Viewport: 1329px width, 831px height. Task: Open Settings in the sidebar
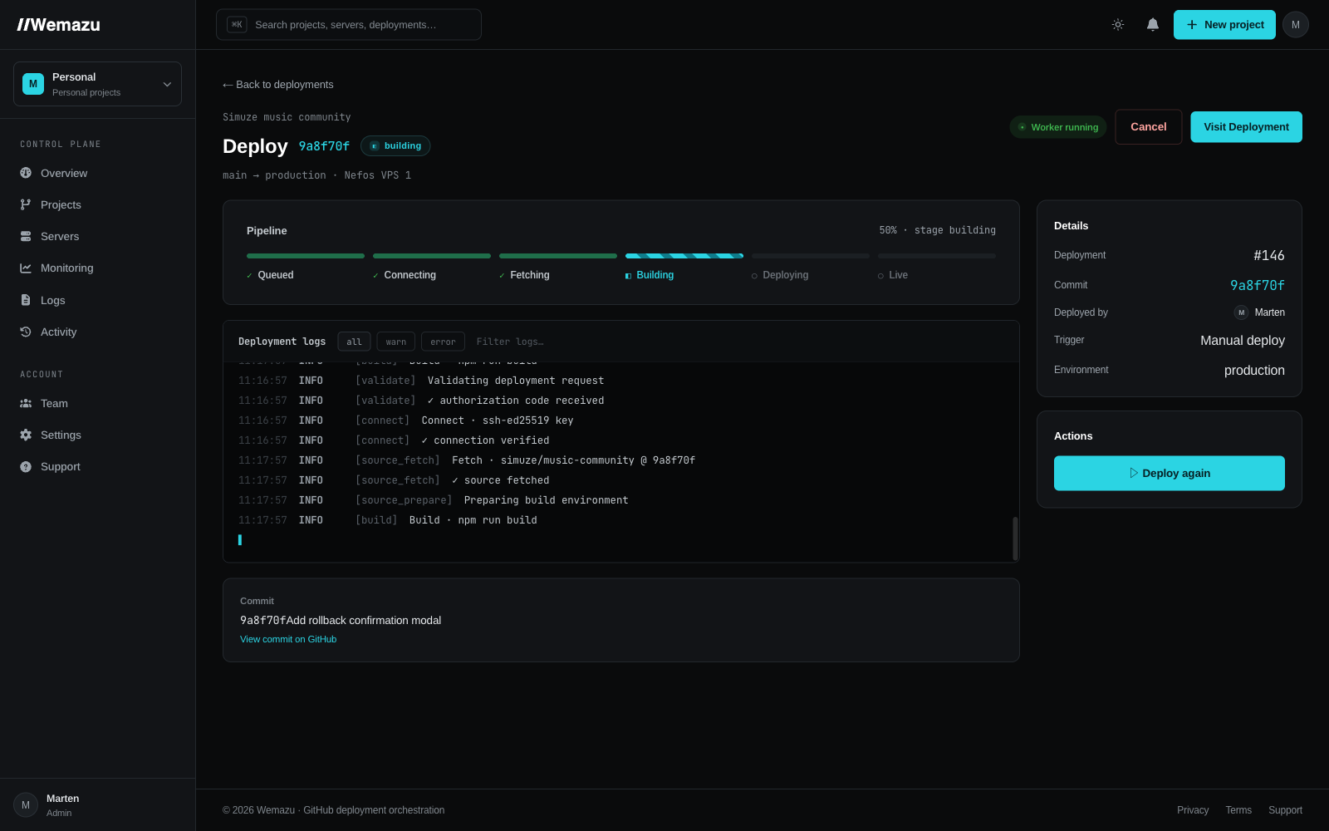(98, 435)
